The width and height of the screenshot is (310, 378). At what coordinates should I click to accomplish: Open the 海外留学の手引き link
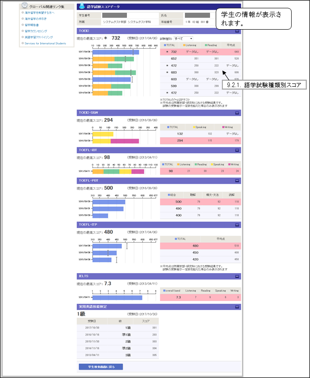pyautogui.click(x=36, y=19)
